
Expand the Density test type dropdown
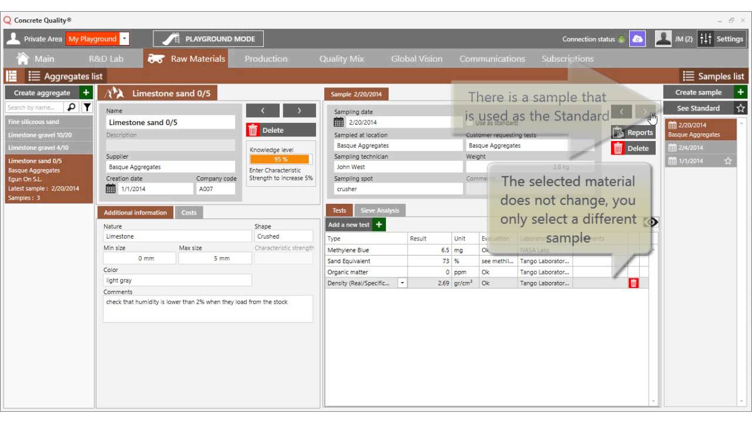pos(402,283)
